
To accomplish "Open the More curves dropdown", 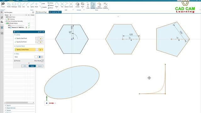I will (x=57, y=5).
